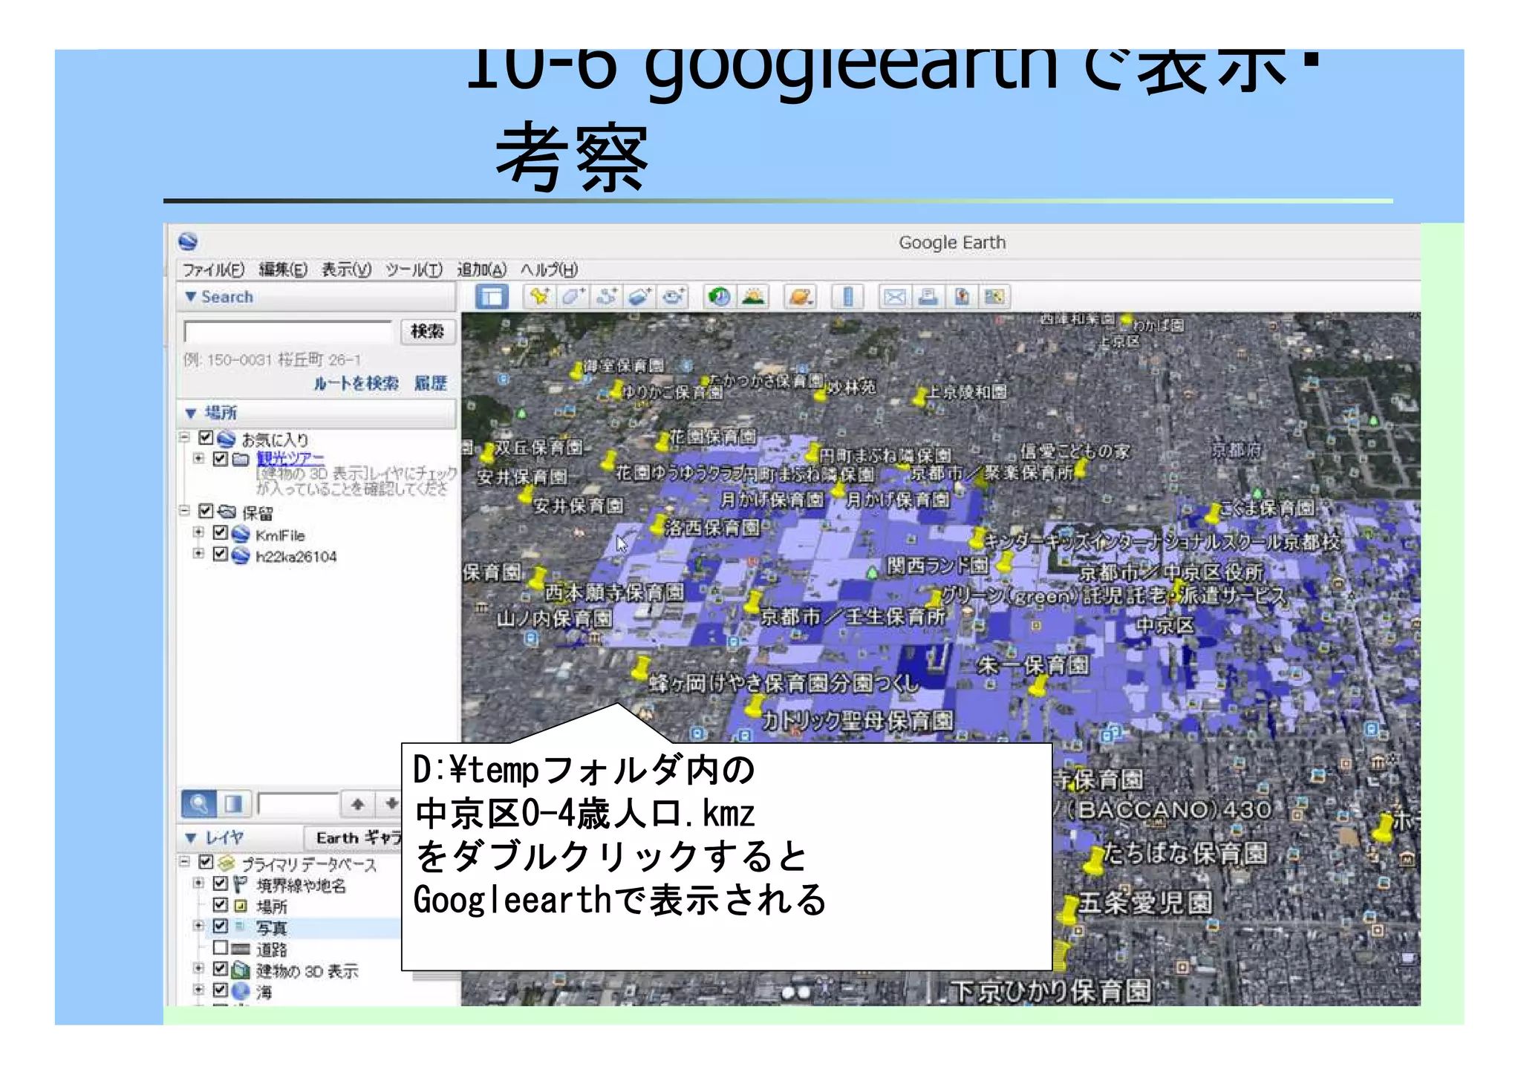Screen dimensions: 1521x1075
Task: Toggle the h22ka26104 checkbox
Action: (220, 554)
